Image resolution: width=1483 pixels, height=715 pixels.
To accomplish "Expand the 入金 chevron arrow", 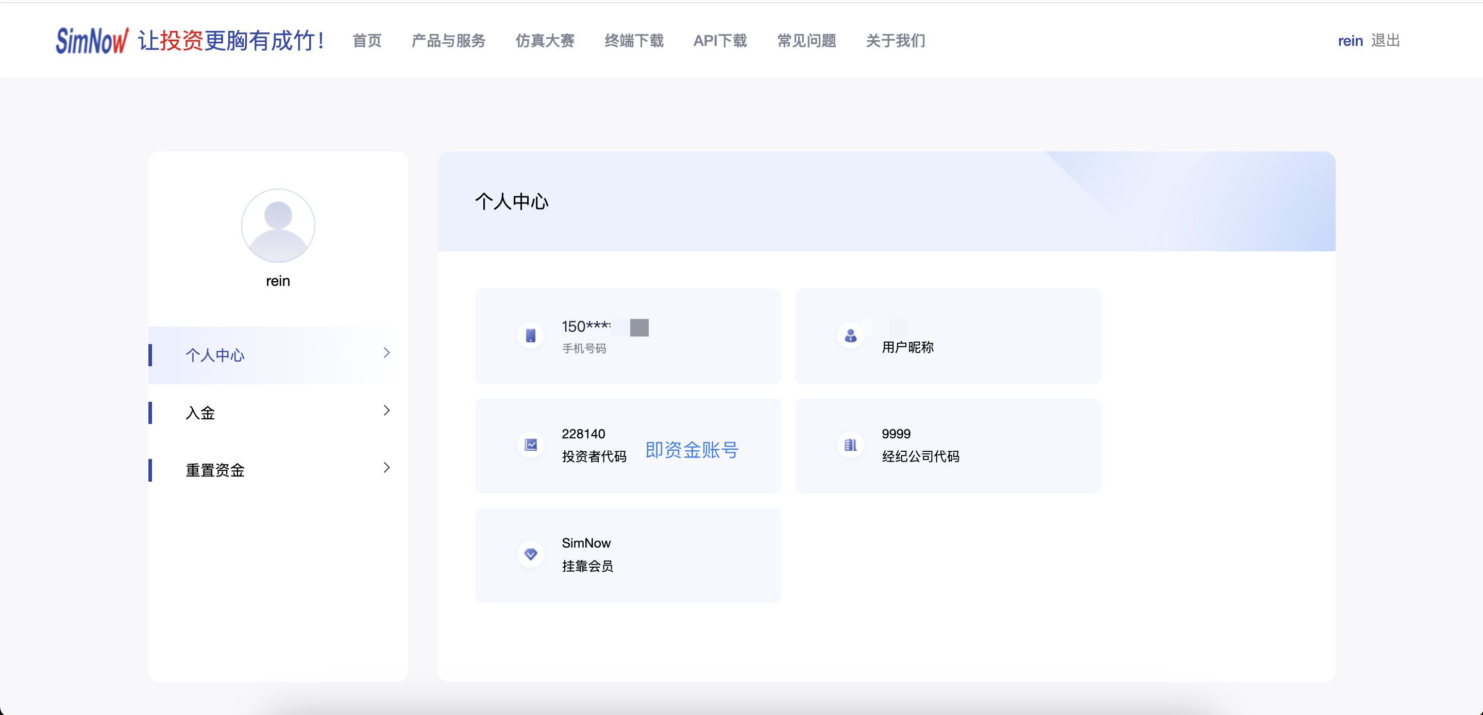I will (x=387, y=411).
